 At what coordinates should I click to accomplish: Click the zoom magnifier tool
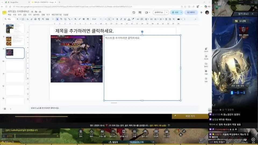pyautogui.click(x=43, y=19)
